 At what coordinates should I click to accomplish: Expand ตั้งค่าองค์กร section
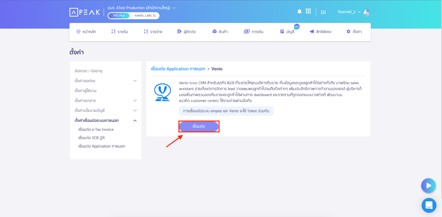(x=106, y=81)
